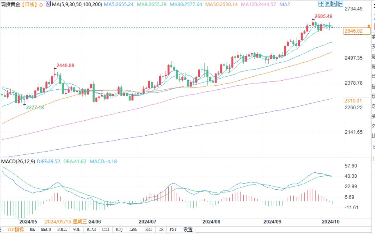
Task: Click the 2024/08 date marker on time axis
Action: pyautogui.click(x=211, y=222)
